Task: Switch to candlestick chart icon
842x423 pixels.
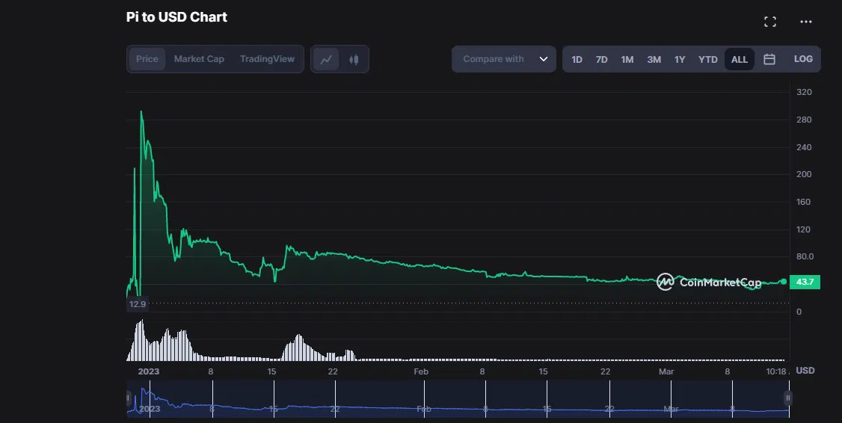Action: (x=354, y=59)
